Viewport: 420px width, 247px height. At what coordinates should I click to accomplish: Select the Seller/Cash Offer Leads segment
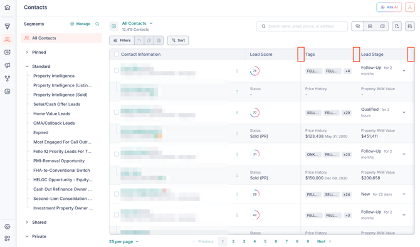pyautogui.click(x=57, y=104)
